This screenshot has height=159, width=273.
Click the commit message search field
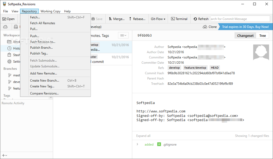point(240,19)
